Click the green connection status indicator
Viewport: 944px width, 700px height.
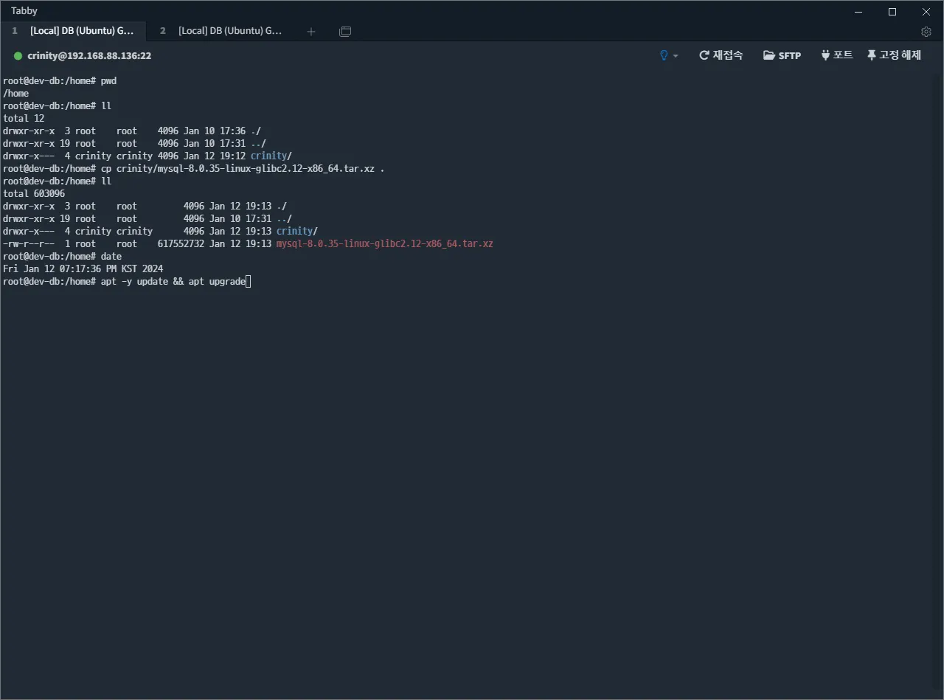coord(18,56)
